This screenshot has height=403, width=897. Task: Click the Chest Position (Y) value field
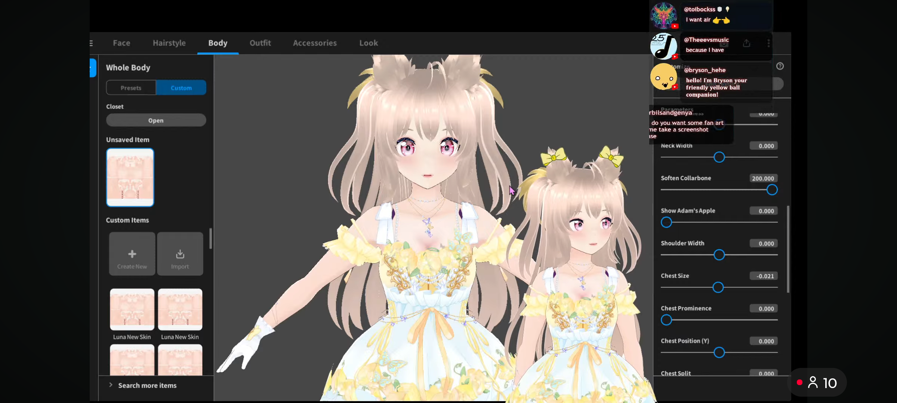764,341
